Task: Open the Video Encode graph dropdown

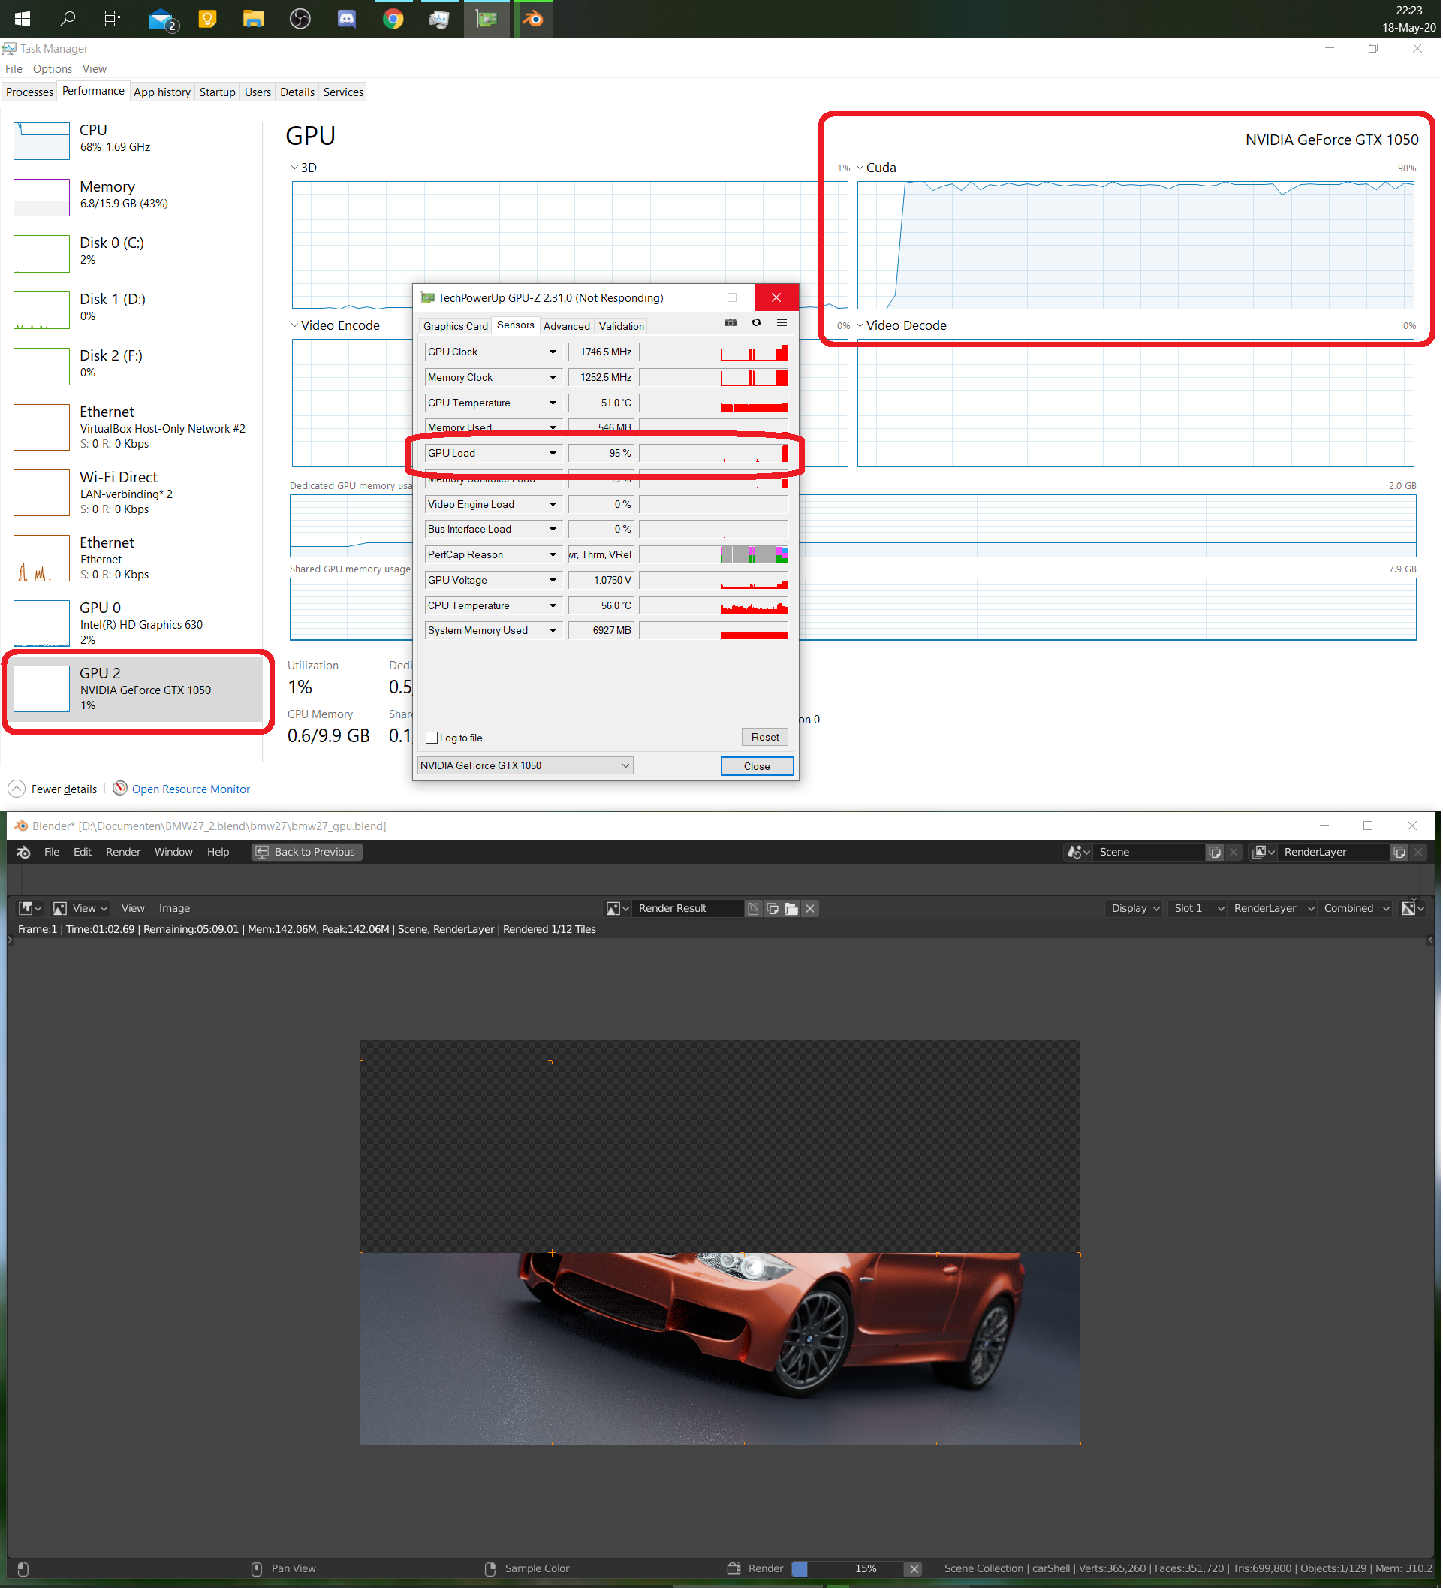Action: pos(294,326)
